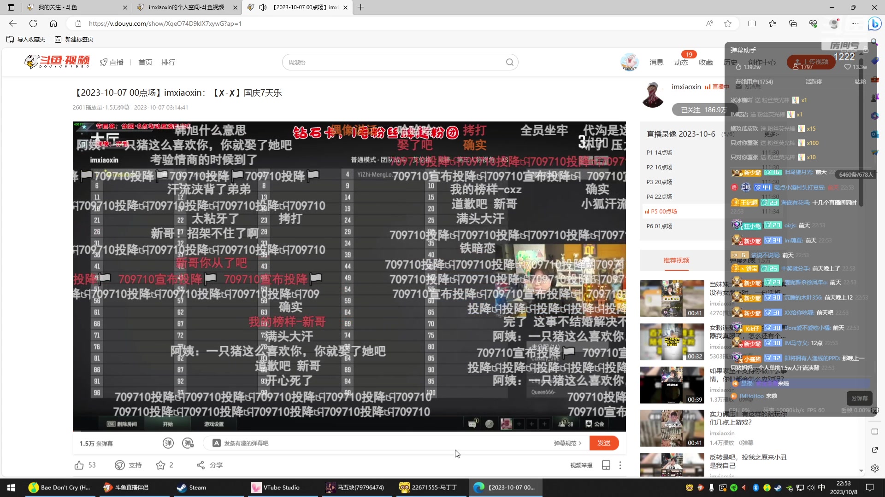Open the user avatar in site header

coord(629,62)
